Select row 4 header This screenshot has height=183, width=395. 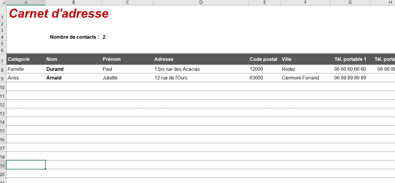pyautogui.click(x=3, y=37)
